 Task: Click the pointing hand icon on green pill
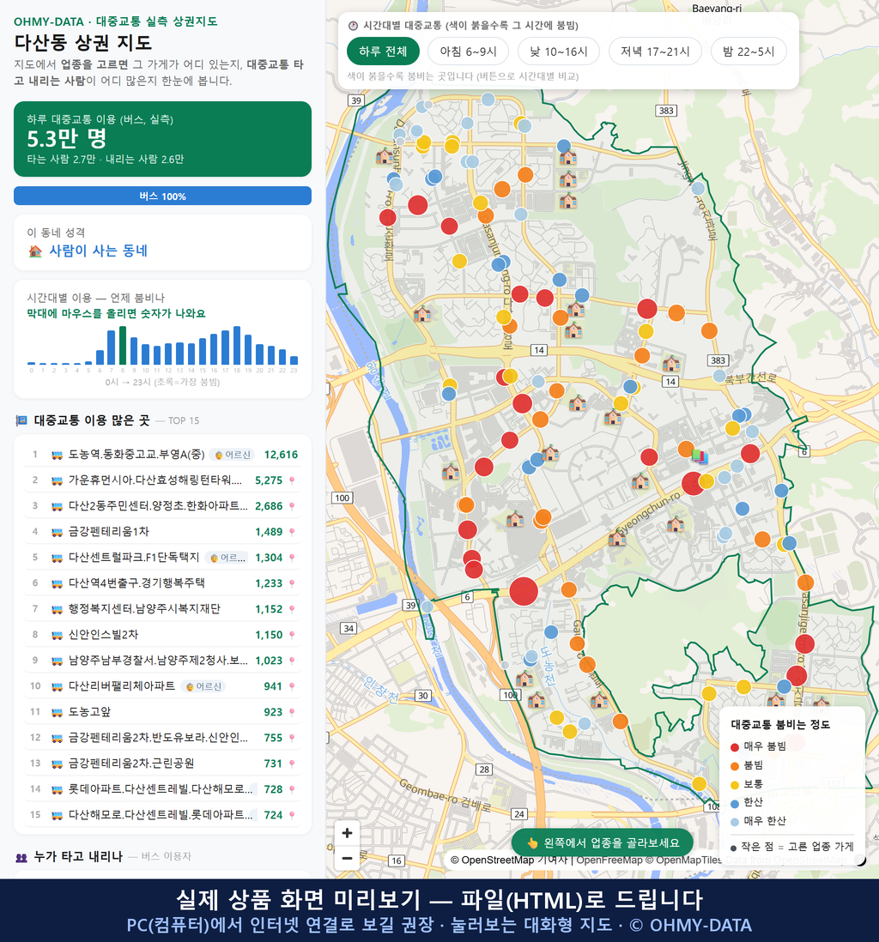tap(532, 842)
